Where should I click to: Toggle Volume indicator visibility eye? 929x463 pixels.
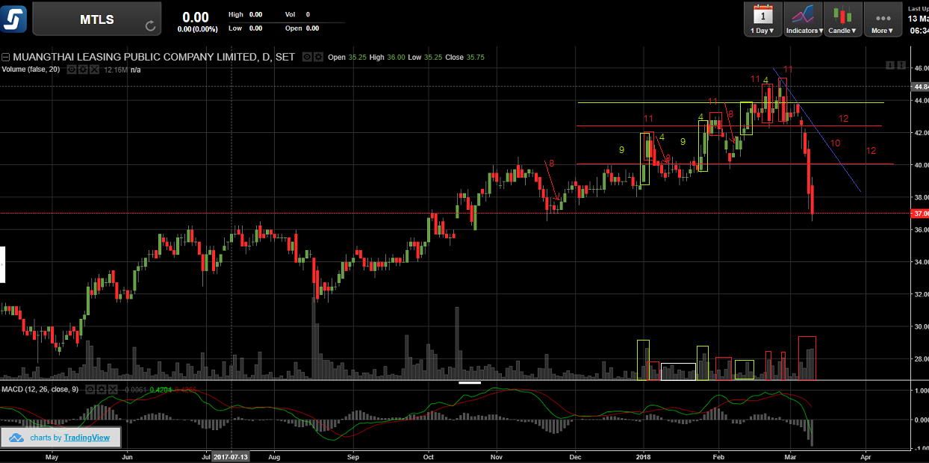72,69
